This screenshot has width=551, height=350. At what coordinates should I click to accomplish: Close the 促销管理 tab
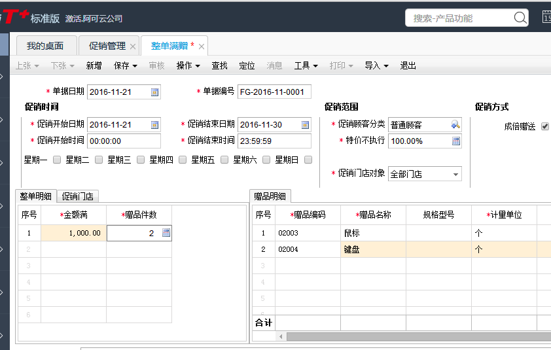coord(133,46)
